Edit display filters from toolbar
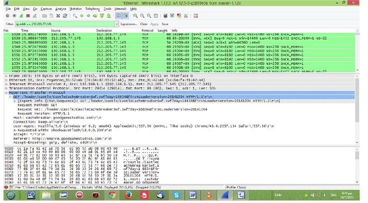 [x=172, y=16]
